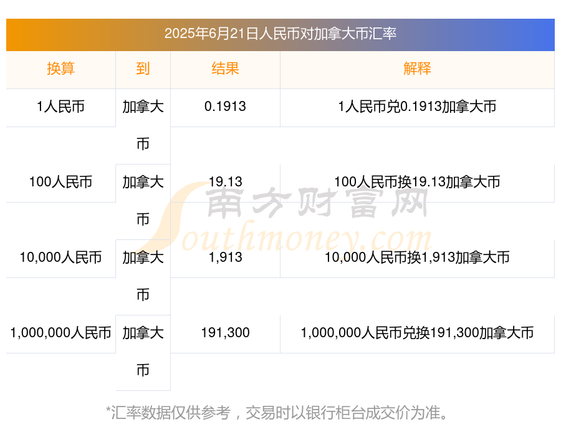Select the 1,000,000人民币 cell

61,333
